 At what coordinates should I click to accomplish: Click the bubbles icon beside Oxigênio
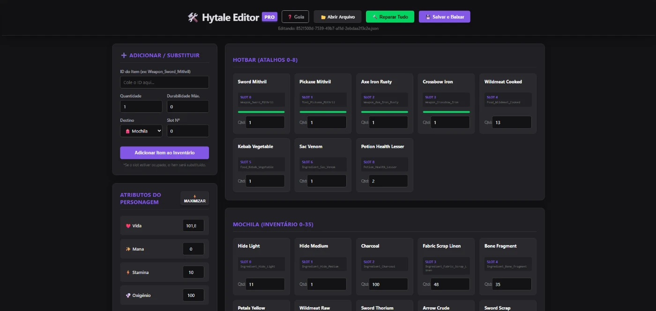tap(128, 296)
